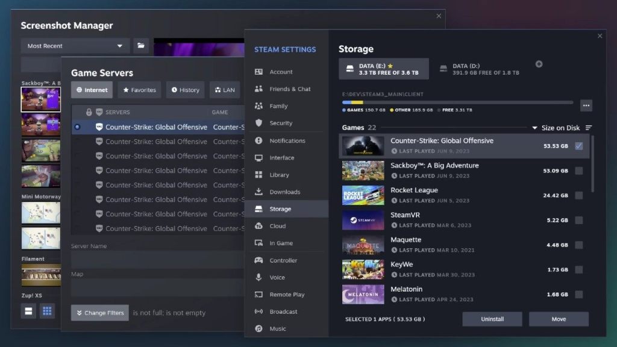
Task: Click the Library grid icon
Action: [x=258, y=175]
